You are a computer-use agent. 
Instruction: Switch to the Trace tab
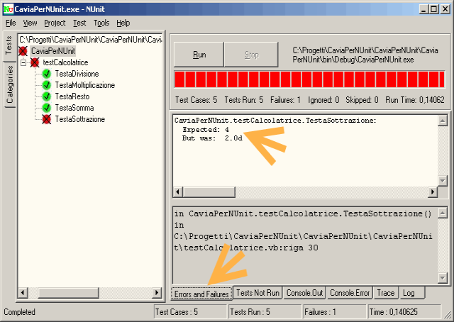pos(386,293)
